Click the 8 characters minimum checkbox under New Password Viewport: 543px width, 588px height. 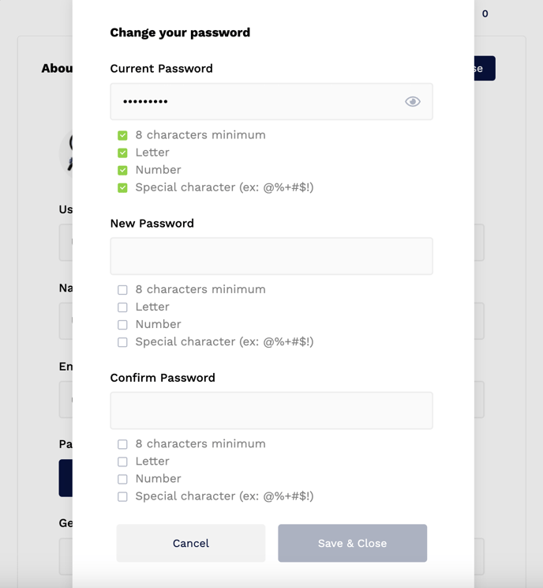[122, 290]
